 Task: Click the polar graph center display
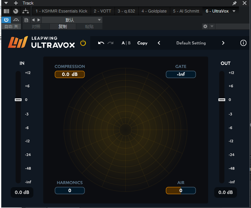tap(125, 130)
